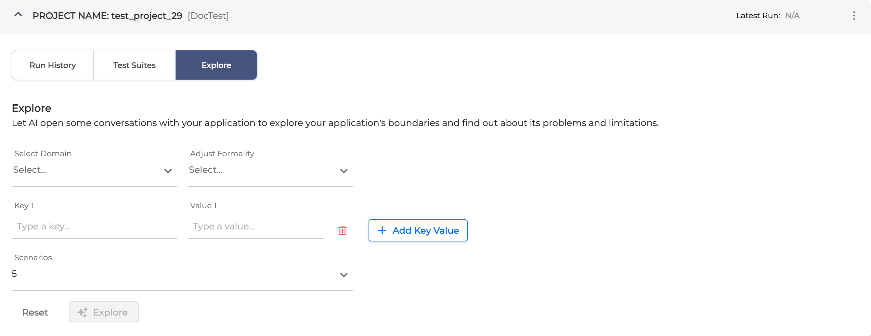Viewport: 871px width, 336px height.
Task: Open the three-dot project options menu
Action: [x=854, y=16]
